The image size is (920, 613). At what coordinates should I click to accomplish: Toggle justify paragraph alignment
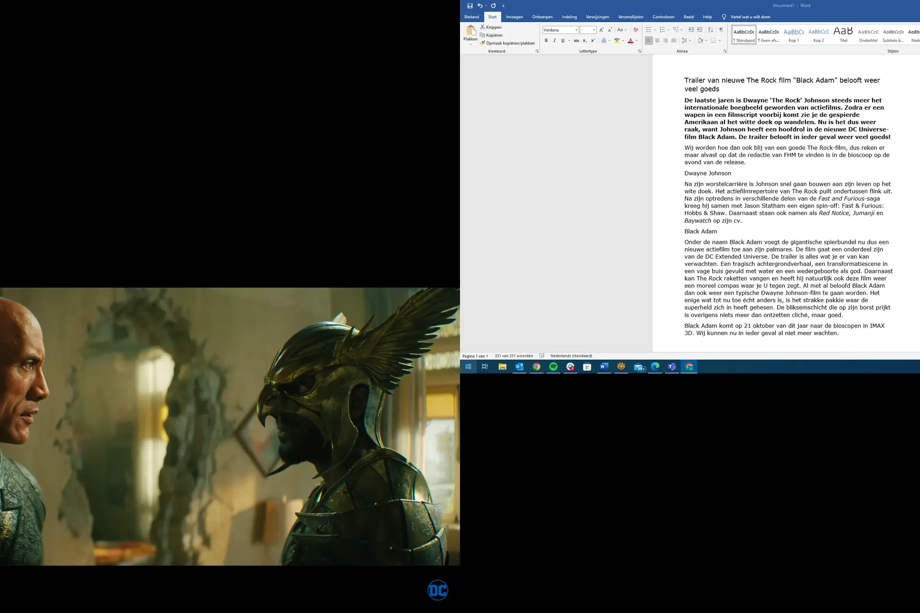click(x=674, y=41)
